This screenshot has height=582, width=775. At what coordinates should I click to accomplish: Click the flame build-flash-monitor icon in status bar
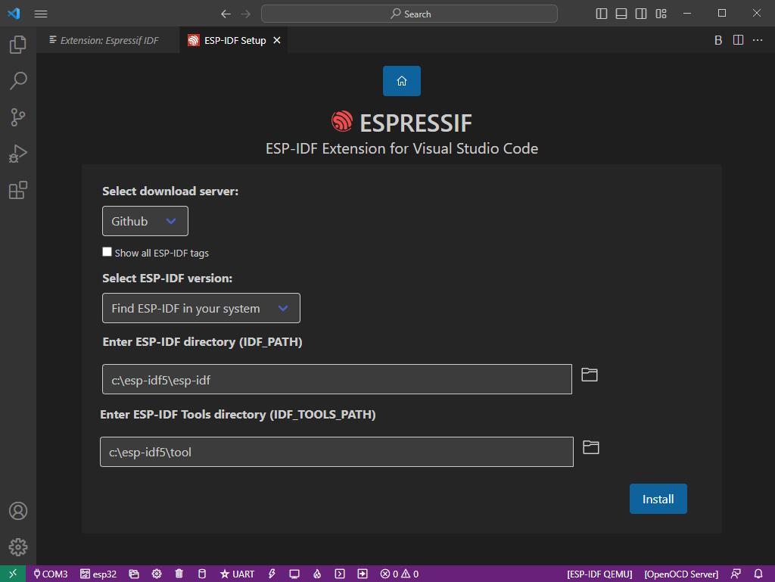pyautogui.click(x=317, y=574)
